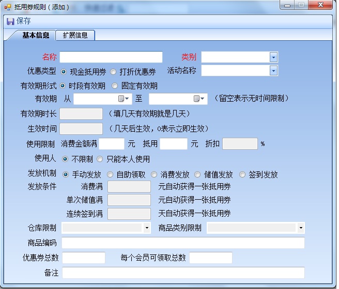Click the 类别 combo box field
The image size is (339, 289).
[x=240, y=57]
